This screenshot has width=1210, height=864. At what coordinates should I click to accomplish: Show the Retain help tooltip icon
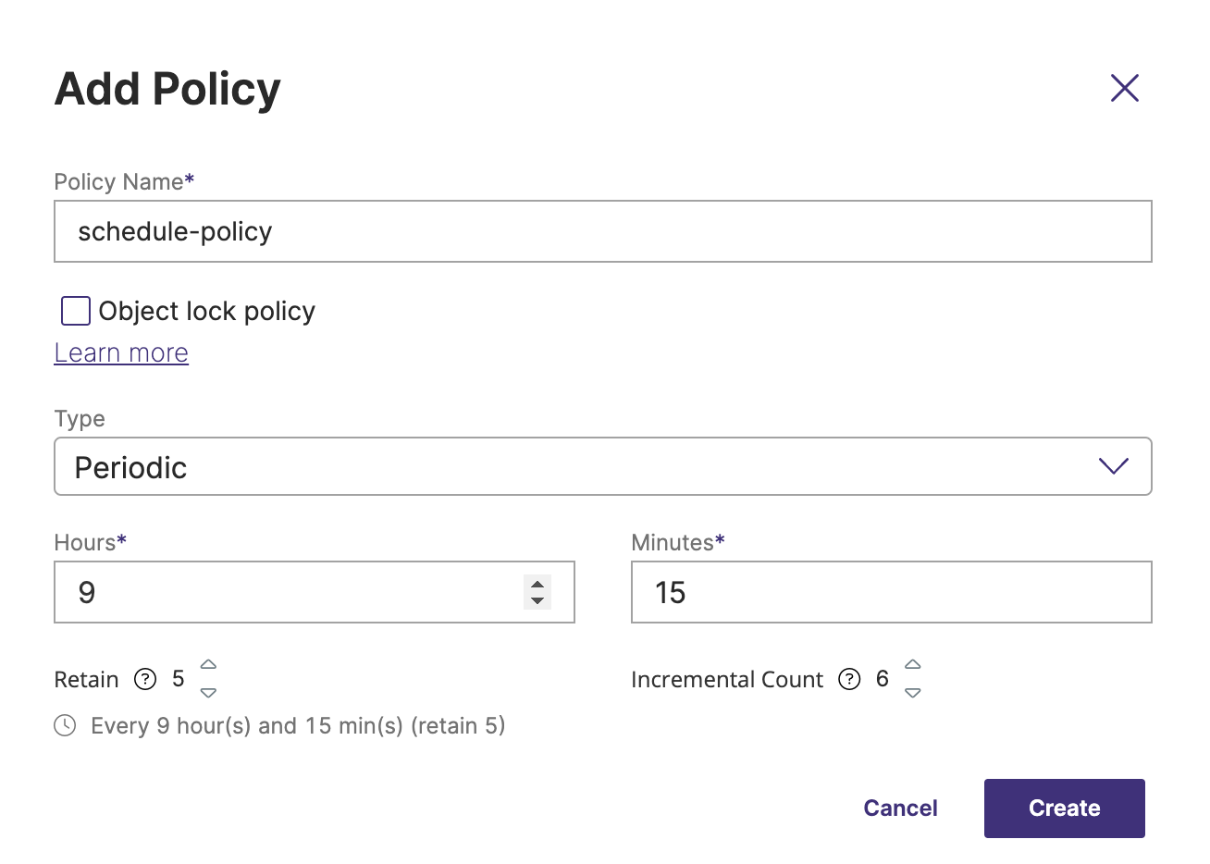(x=145, y=680)
